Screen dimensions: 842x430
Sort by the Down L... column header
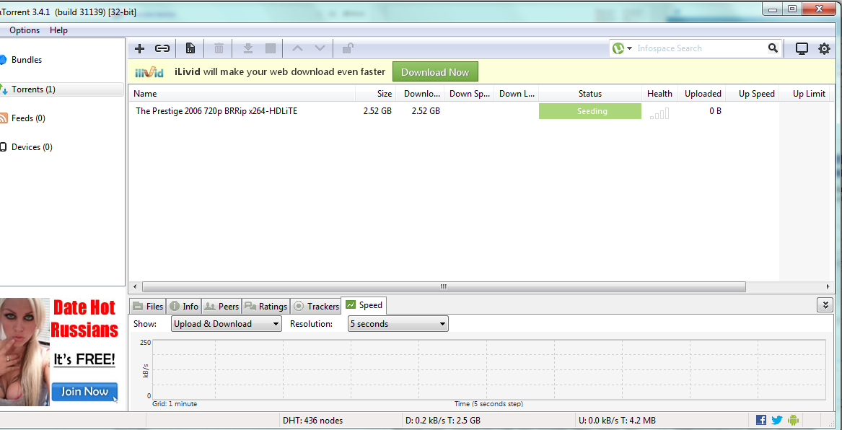tap(516, 93)
